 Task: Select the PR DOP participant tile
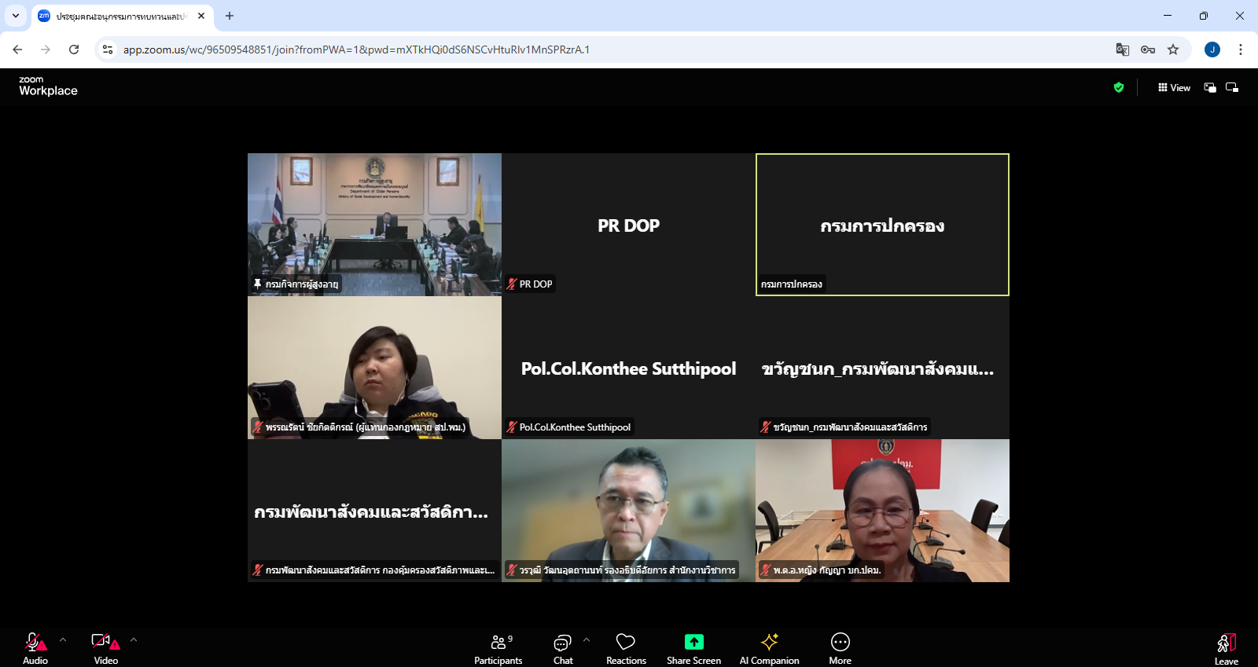click(628, 225)
